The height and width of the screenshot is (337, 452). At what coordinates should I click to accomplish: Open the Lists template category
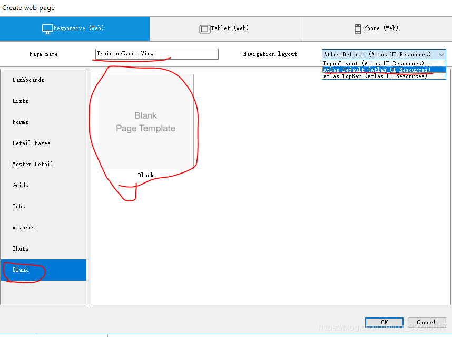click(21, 101)
